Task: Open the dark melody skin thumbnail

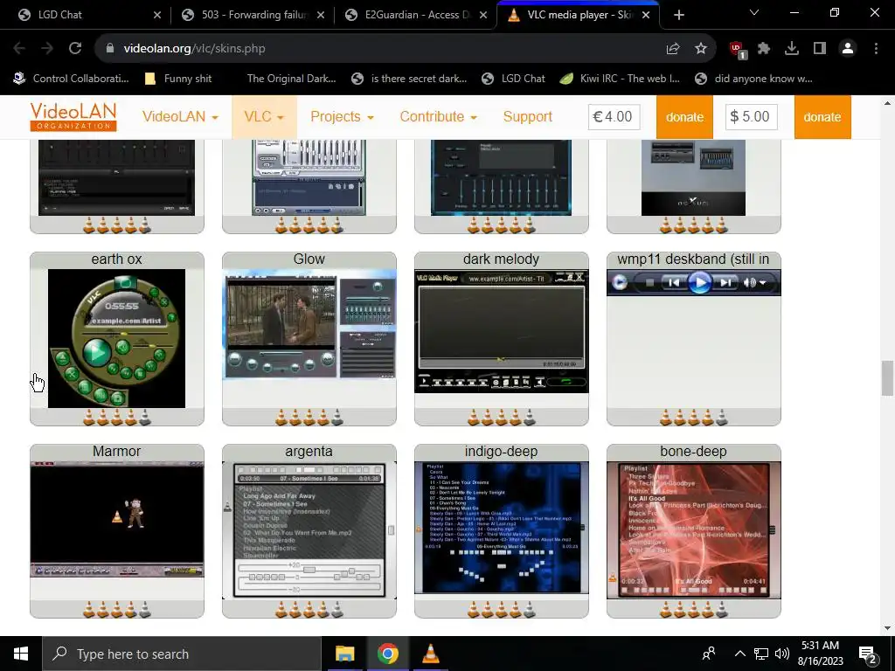Action: pos(501,331)
